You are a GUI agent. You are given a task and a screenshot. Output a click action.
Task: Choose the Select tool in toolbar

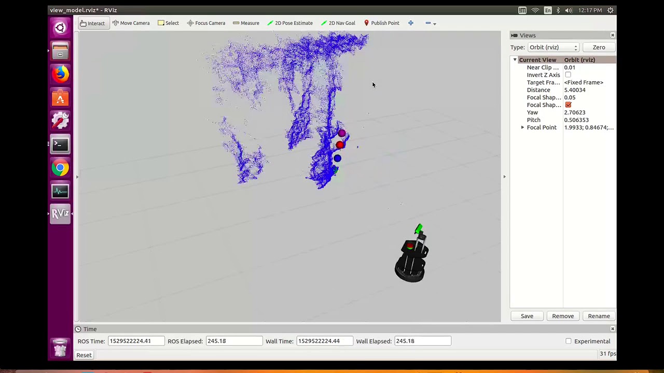point(168,23)
